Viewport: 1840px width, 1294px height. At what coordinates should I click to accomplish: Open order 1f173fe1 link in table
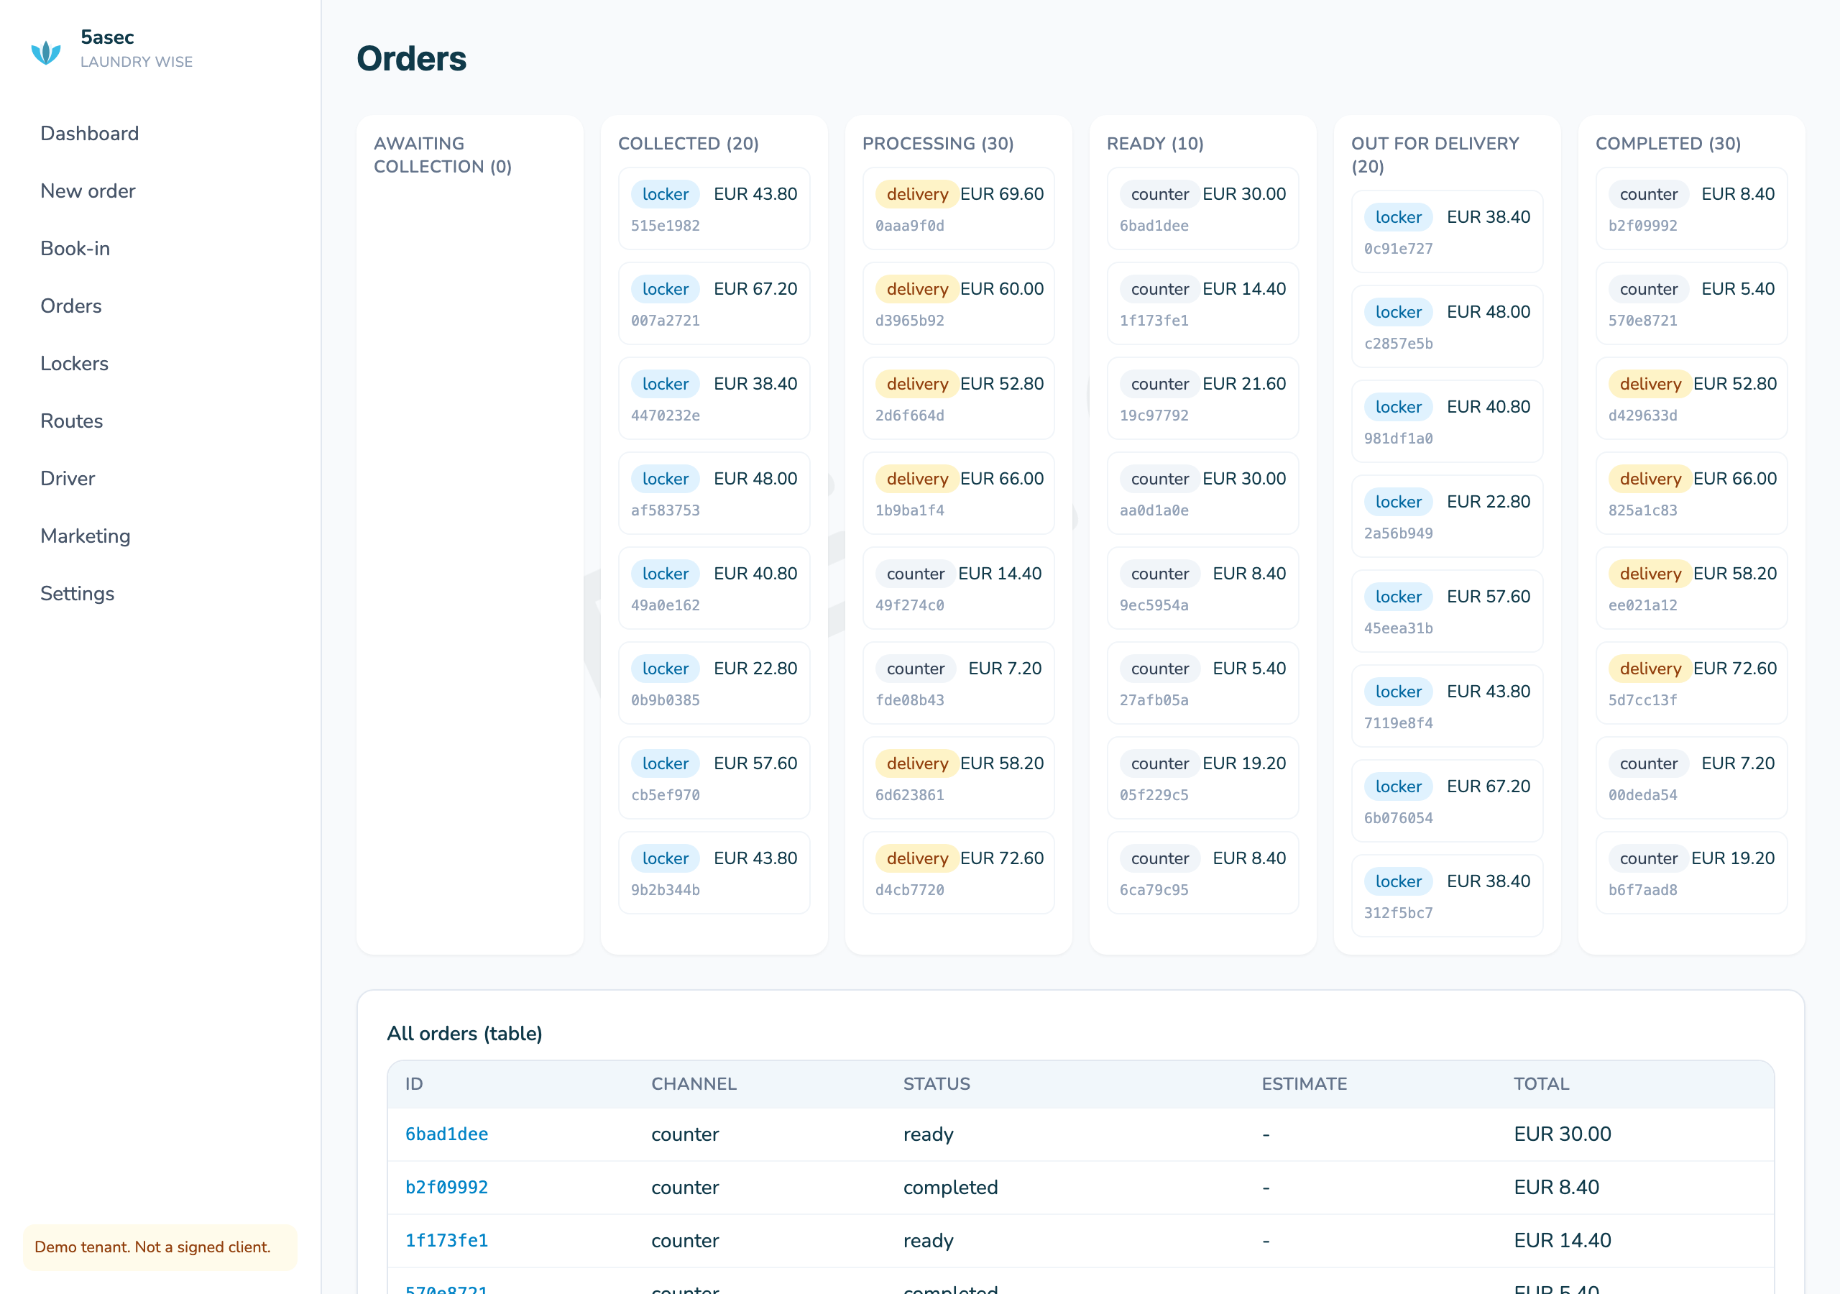pyautogui.click(x=446, y=1239)
